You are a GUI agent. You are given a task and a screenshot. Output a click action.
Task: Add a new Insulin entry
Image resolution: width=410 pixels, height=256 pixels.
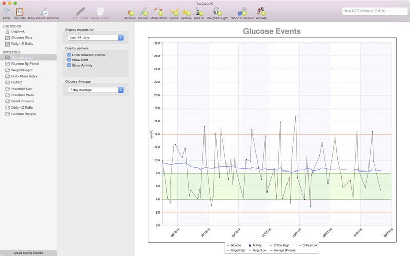coord(143,12)
